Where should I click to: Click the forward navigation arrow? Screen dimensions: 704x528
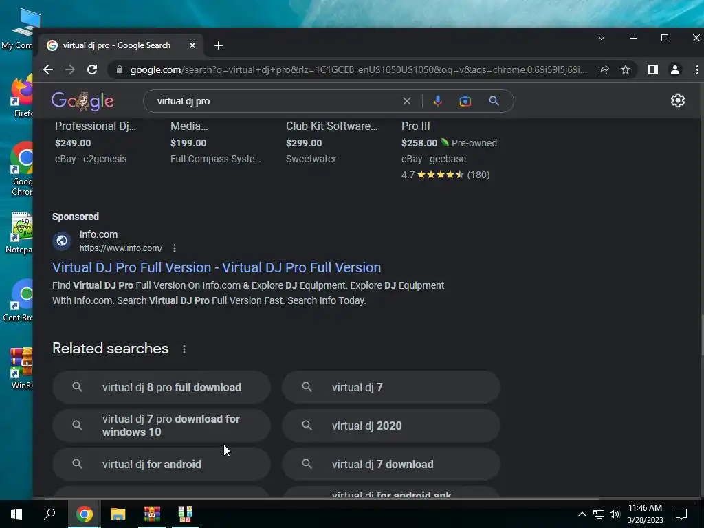(x=70, y=69)
